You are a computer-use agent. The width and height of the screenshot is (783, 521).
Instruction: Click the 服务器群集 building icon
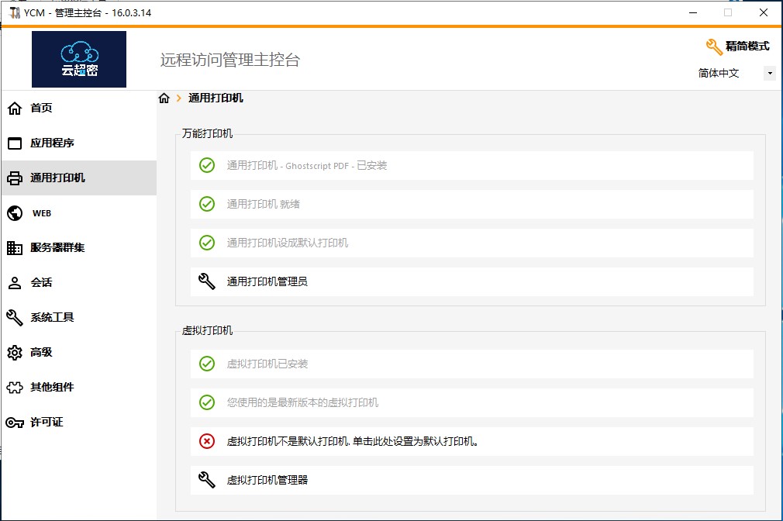coord(15,248)
